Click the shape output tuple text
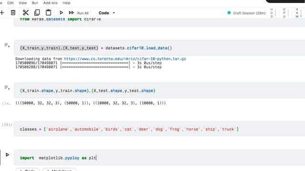 [x=91, y=103]
